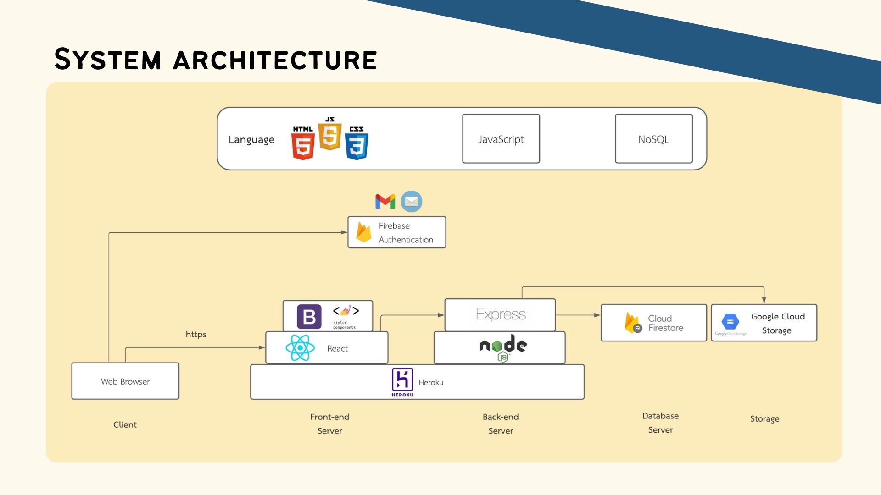Click the 'Back-end Server' caption

coord(501,423)
